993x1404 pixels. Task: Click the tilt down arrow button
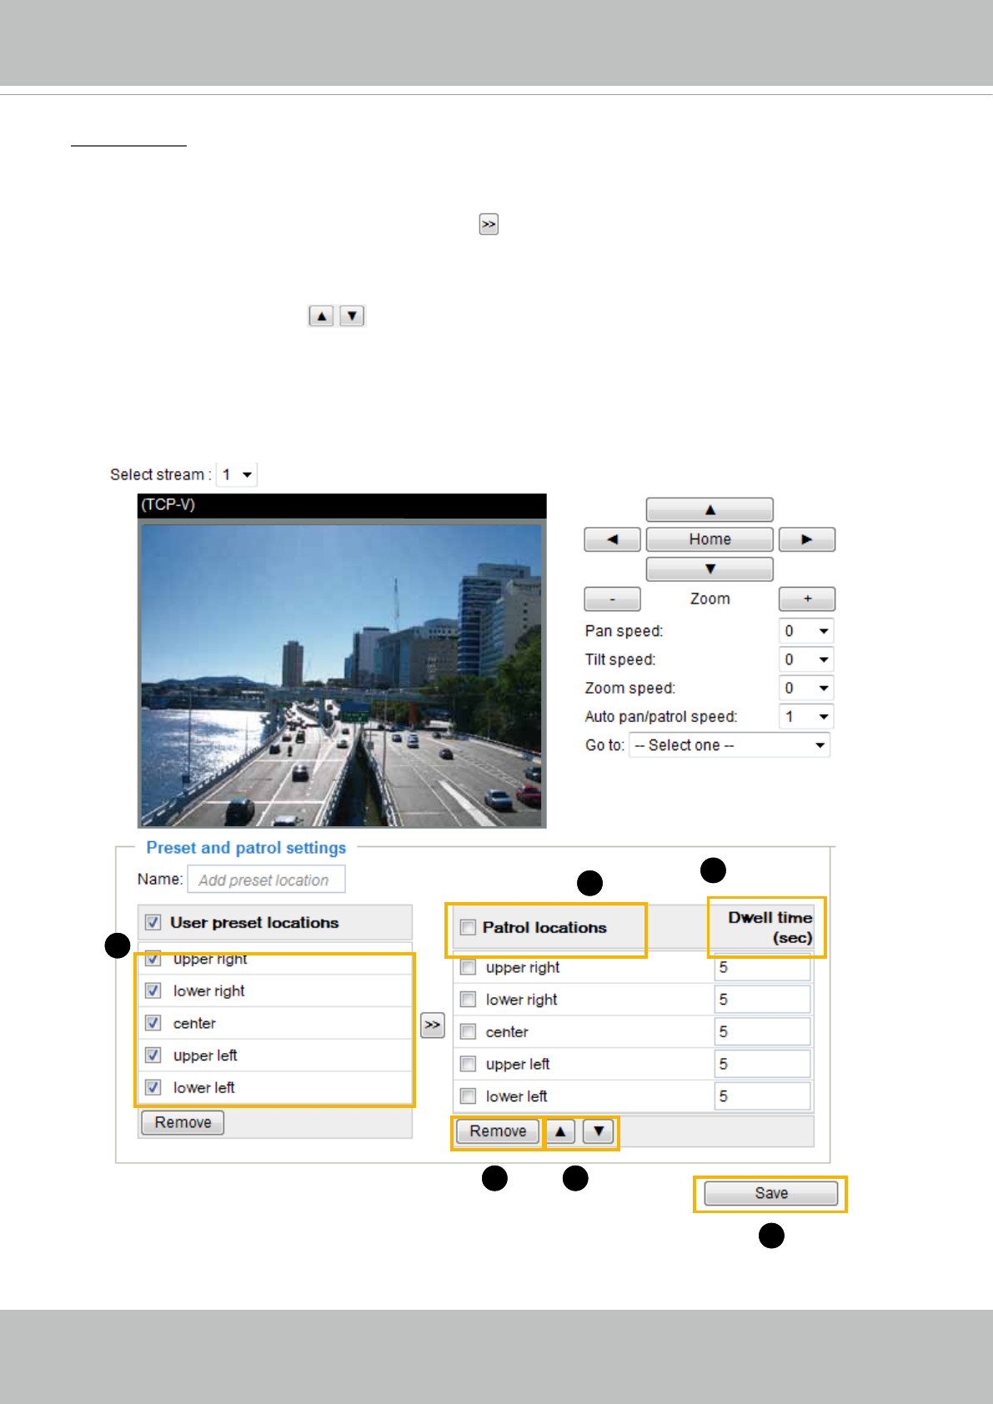pos(710,569)
